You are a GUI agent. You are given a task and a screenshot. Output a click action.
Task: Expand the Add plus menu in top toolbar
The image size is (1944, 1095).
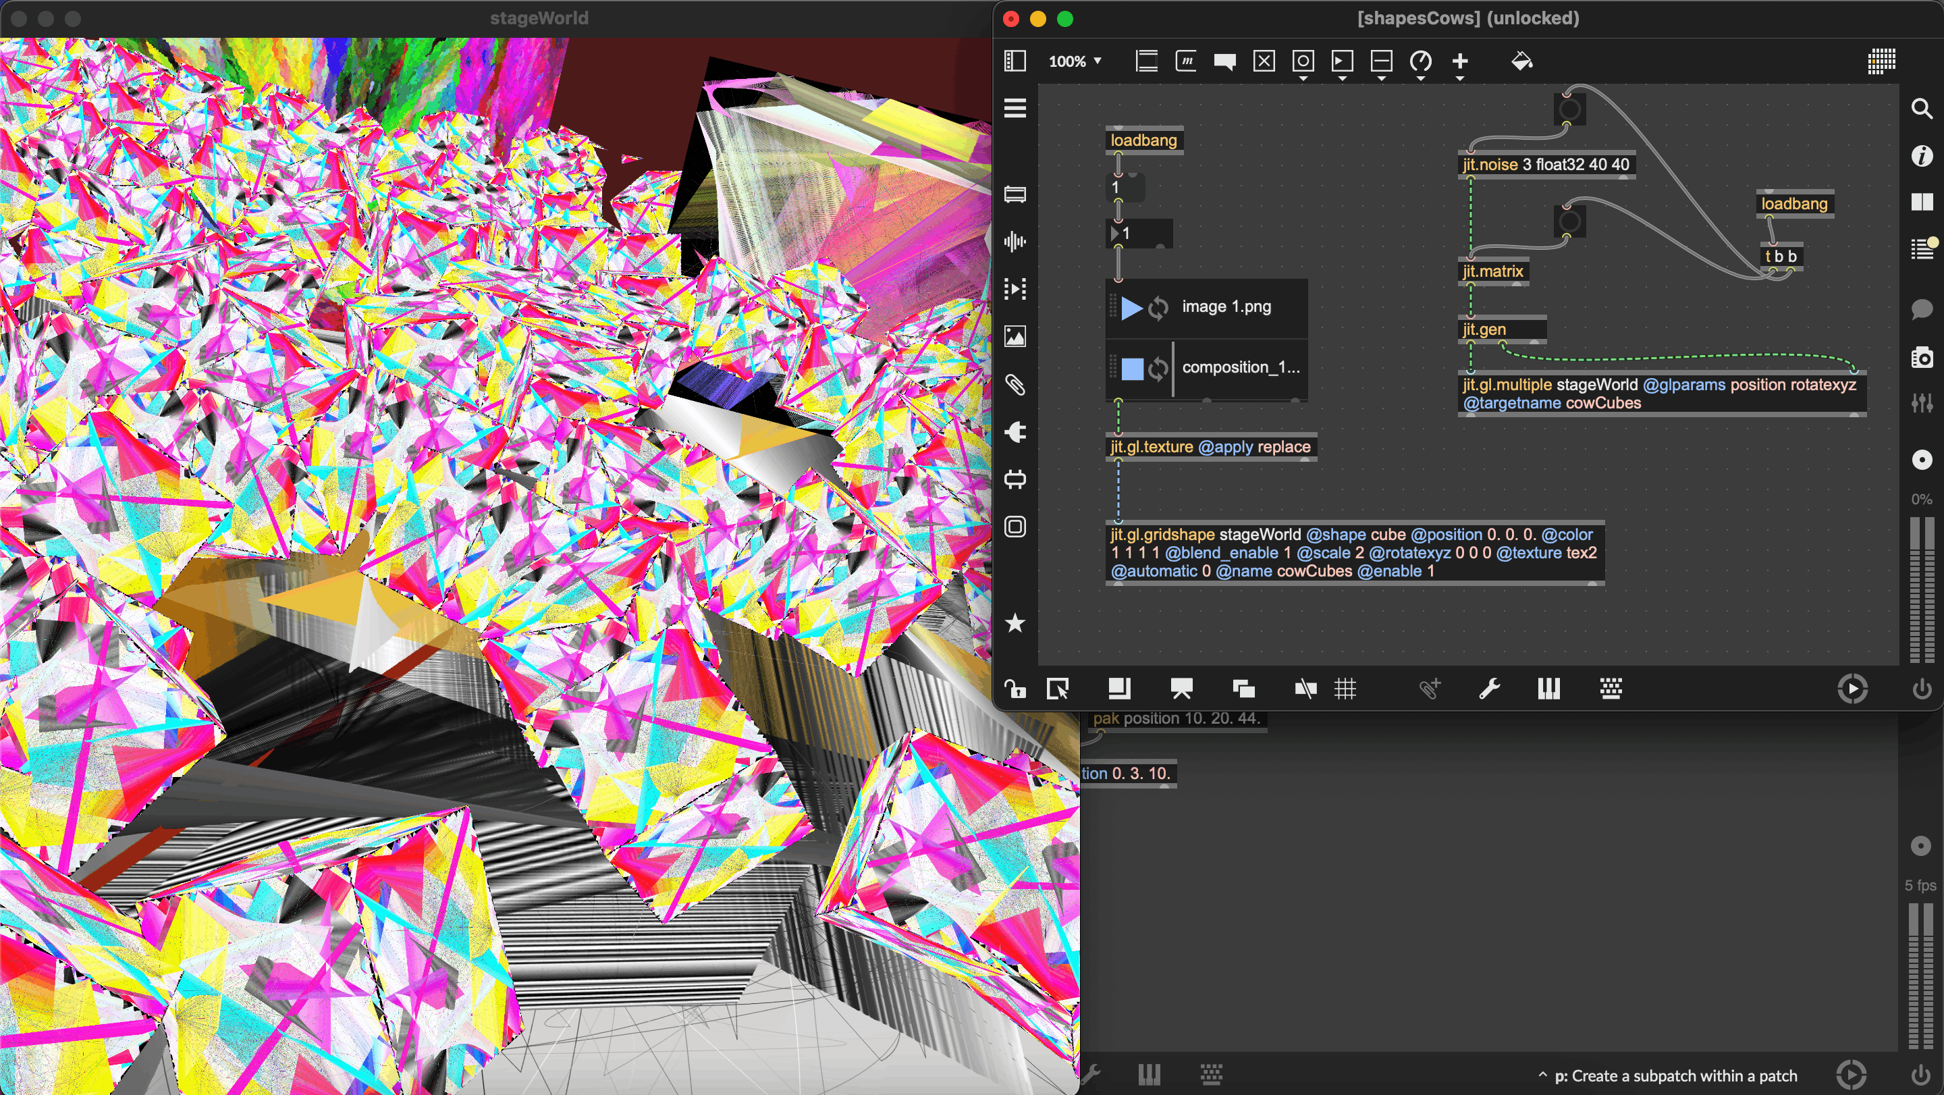point(1459,63)
